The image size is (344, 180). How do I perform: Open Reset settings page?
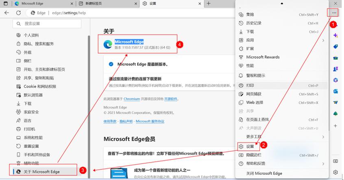click(28, 146)
